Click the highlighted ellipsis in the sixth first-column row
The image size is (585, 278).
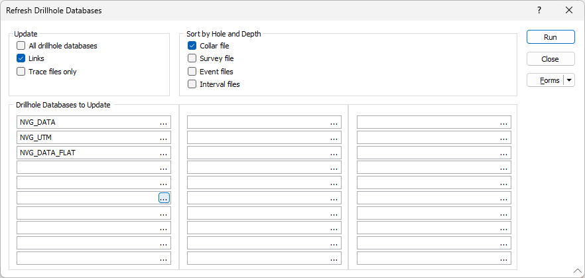pos(164,198)
